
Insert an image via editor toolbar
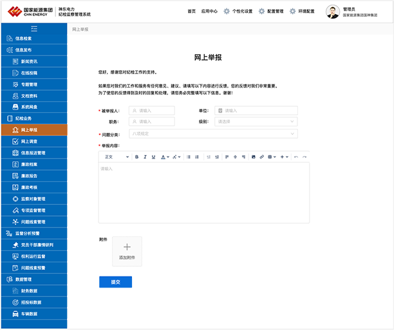click(x=254, y=157)
